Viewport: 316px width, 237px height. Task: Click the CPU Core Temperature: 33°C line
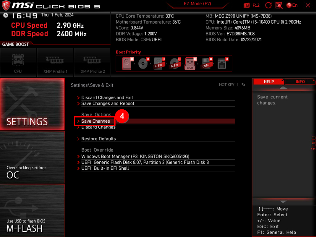click(145, 16)
